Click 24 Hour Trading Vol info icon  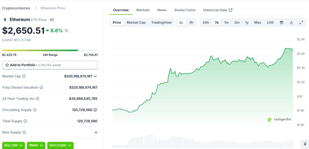pyautogui.click(x=37, y=99)
